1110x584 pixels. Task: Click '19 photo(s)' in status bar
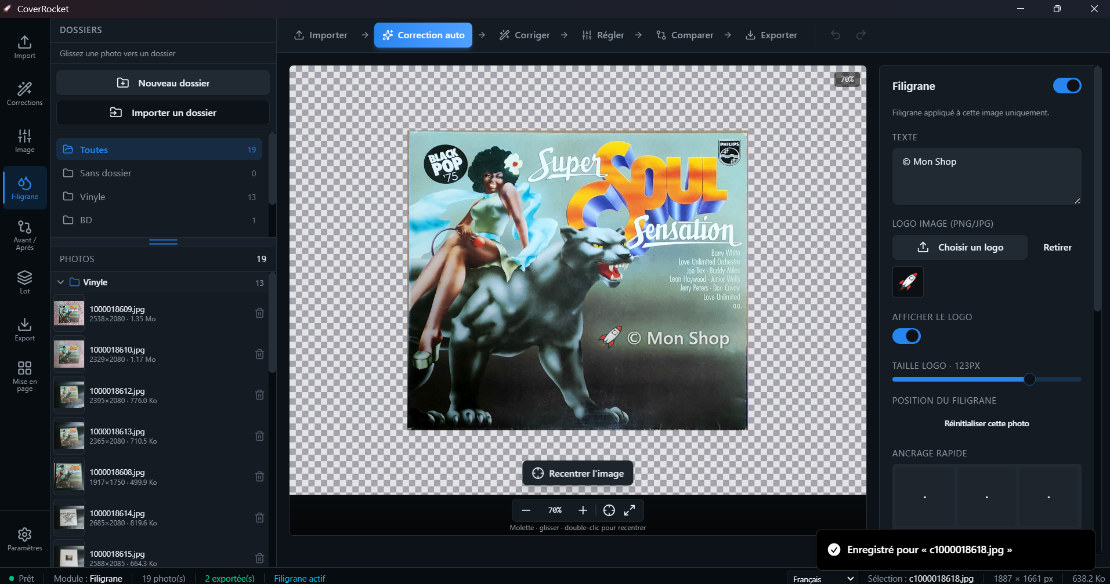[x=164, y=578]
